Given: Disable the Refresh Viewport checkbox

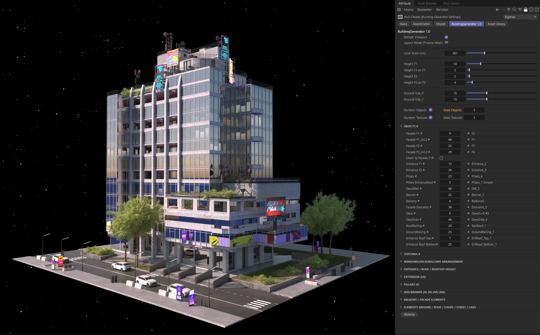Looking at the screenshot, I should click(446, 37).
